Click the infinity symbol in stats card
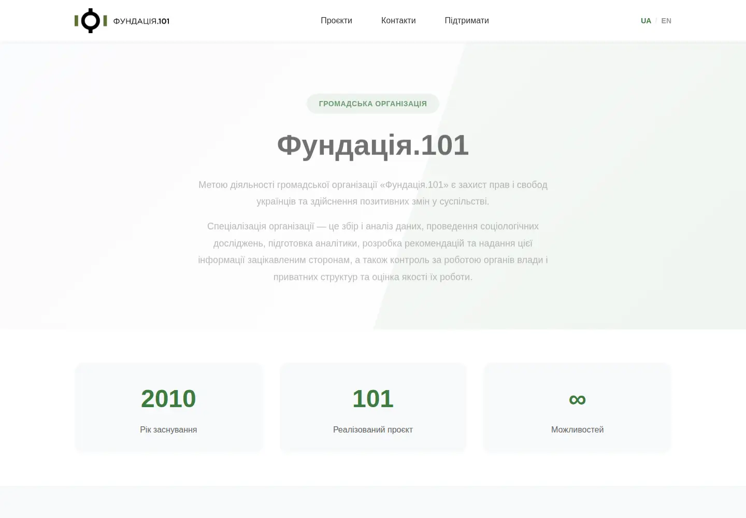 pyautogui.click(x=577, y=399)
